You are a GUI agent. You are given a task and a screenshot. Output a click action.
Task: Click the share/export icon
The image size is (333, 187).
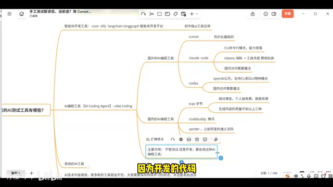click(252, 14)
